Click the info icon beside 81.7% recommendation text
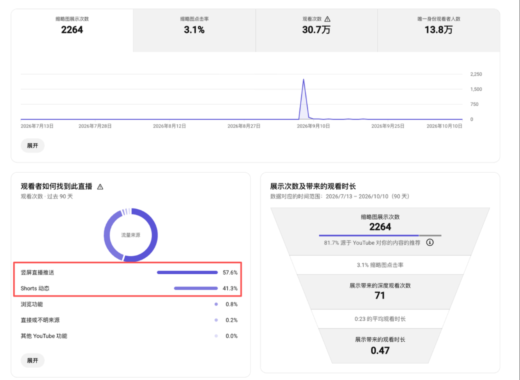The height and width of the screenshot is (380, 520). 430,243
